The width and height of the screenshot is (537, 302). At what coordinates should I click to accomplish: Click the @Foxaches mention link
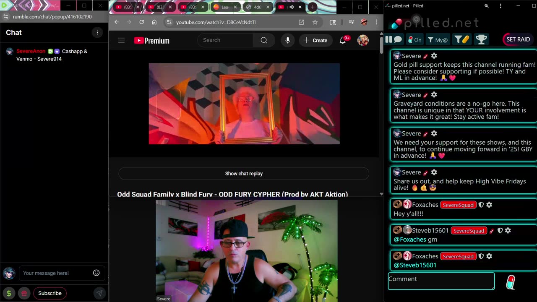pos(409,240)
